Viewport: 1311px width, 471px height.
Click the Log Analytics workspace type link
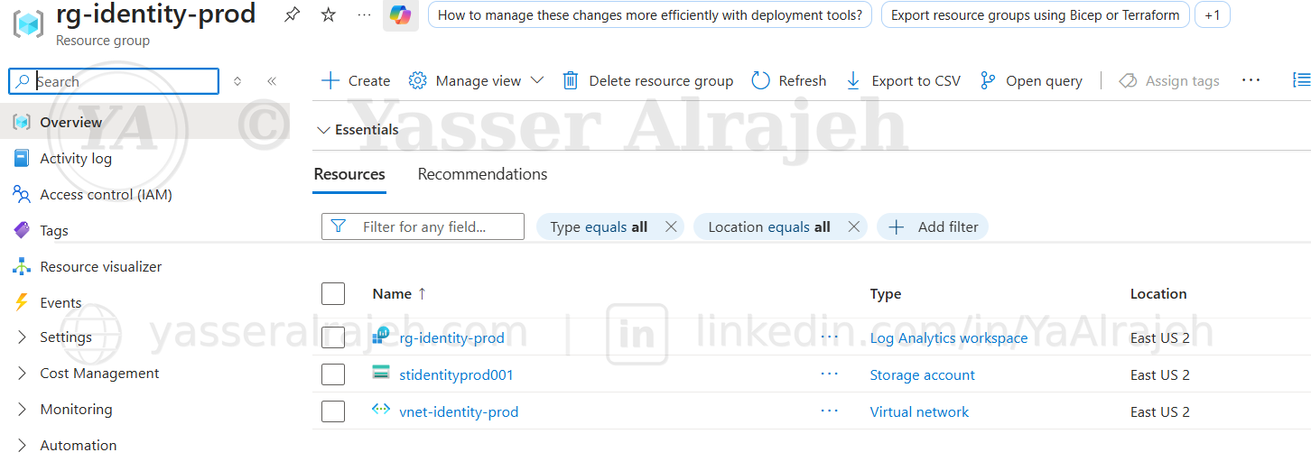click(949, 337)
